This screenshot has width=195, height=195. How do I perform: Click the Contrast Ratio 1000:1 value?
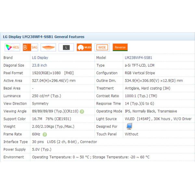[141, 96]
